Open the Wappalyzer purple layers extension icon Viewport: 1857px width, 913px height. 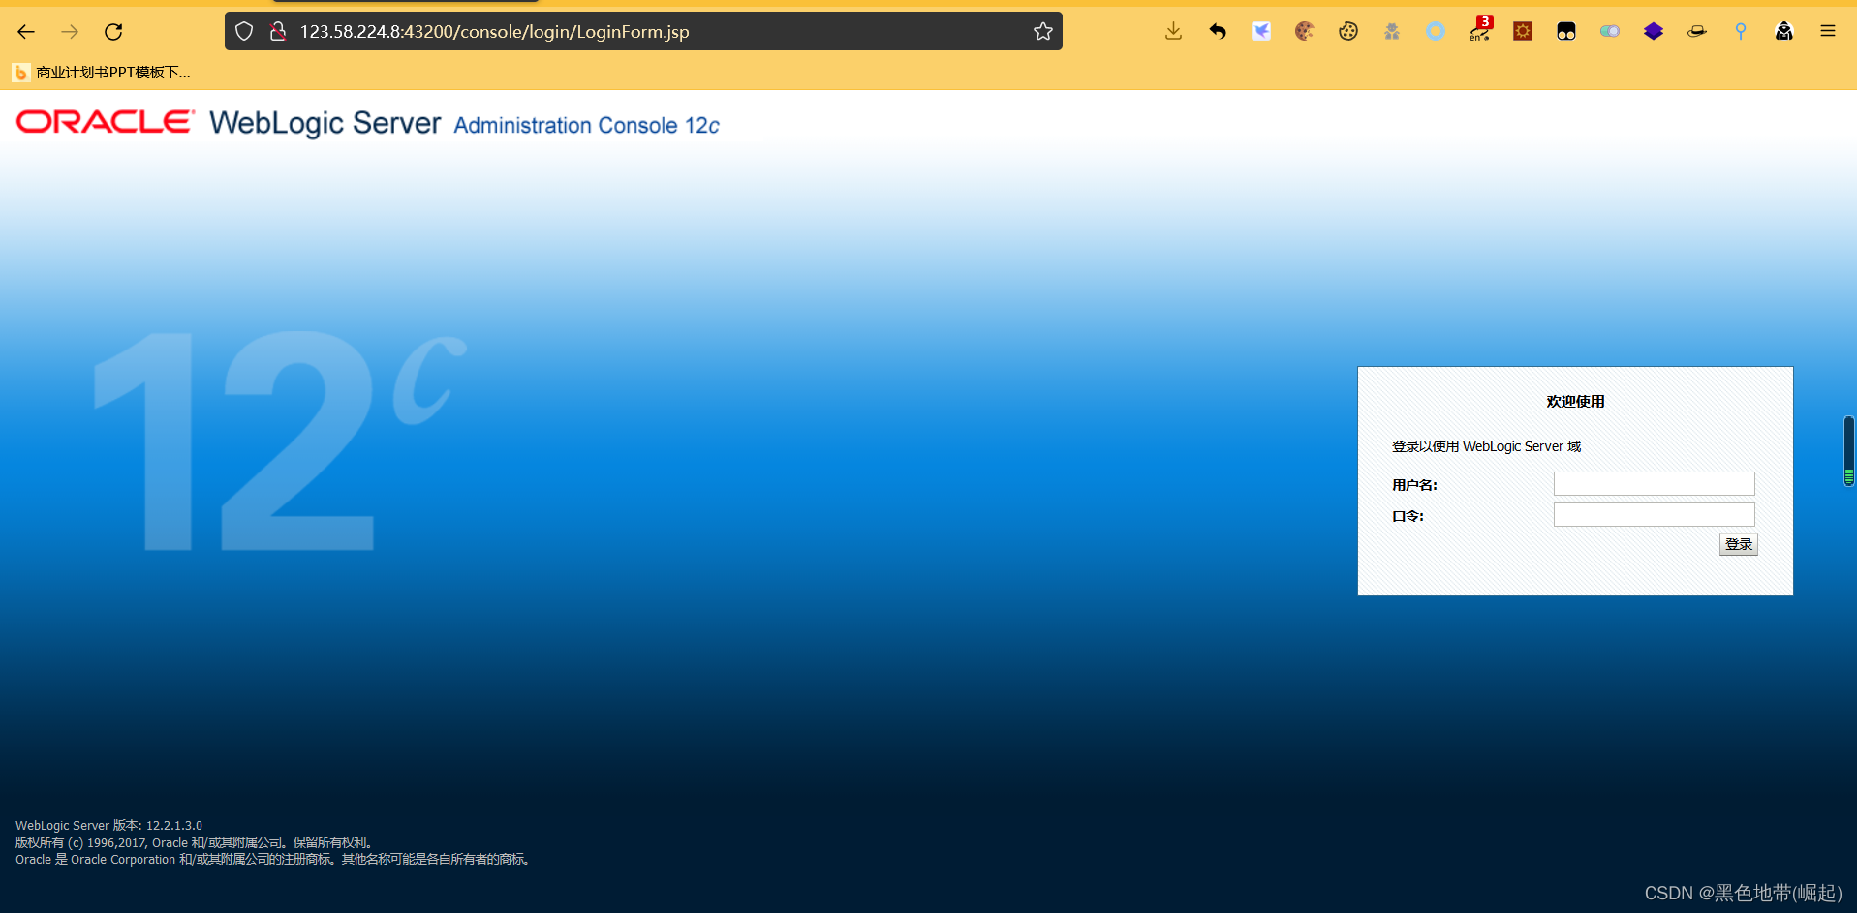[x=1653, y=31]
